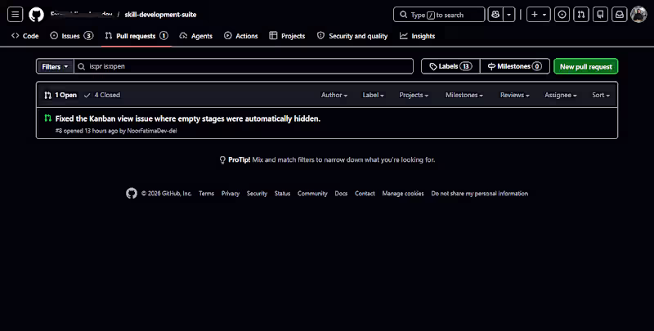This screenshot has height=331, width=654.
Task: Open the Pull requests tab
Action: coord(137,36)
